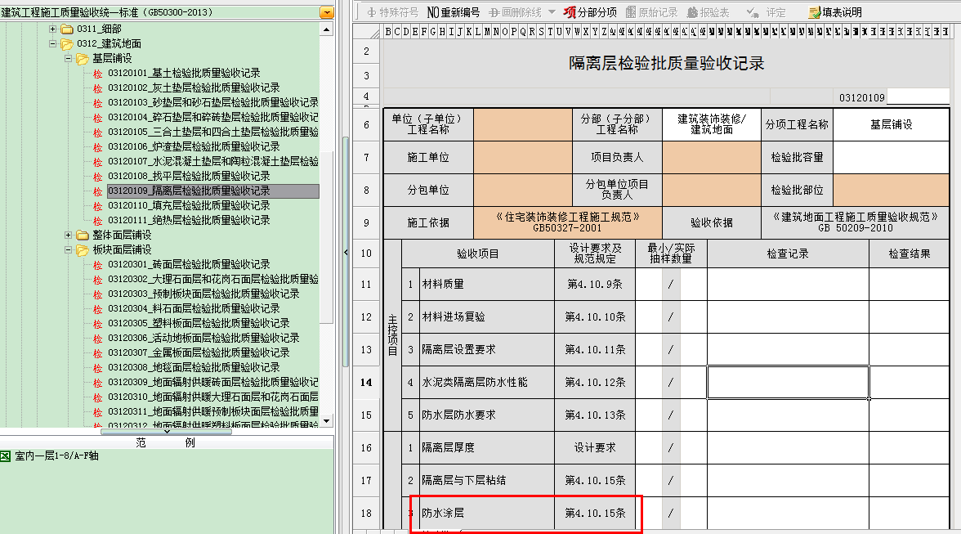The height and width of the screenshot is (534, 961).
Task: Open 填表说明 form-filling instructions
Action: pos(834,12)
